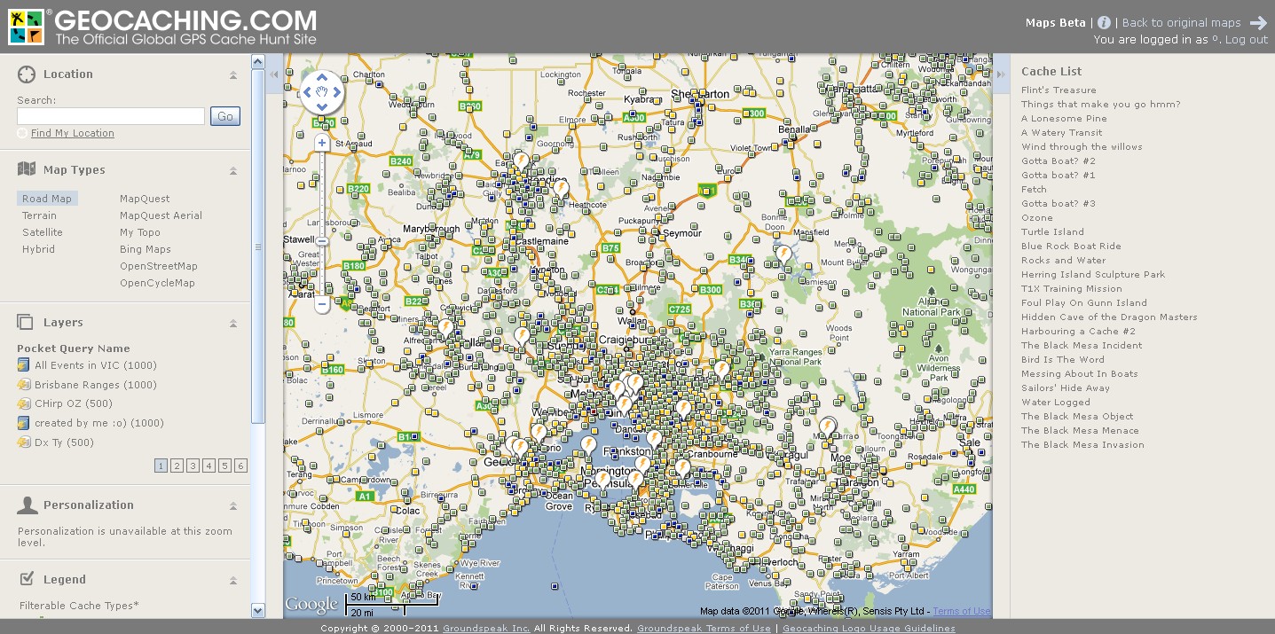
Task: Toggle the Dx Ty (500) query
Action: pyautogui.click(x=64, y=442)
